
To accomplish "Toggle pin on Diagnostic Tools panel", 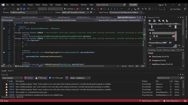I will 181,17.
